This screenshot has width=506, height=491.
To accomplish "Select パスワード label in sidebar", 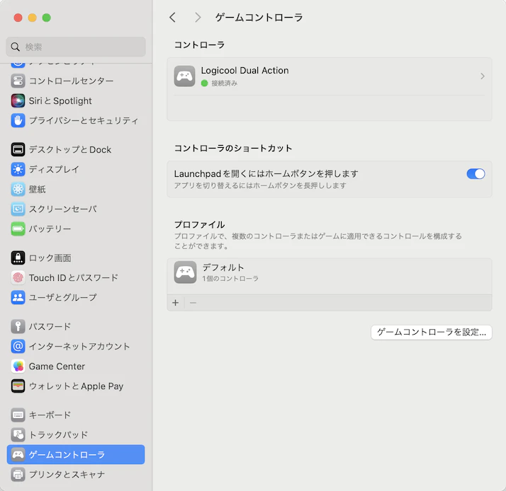I will [x=50, y=327].
